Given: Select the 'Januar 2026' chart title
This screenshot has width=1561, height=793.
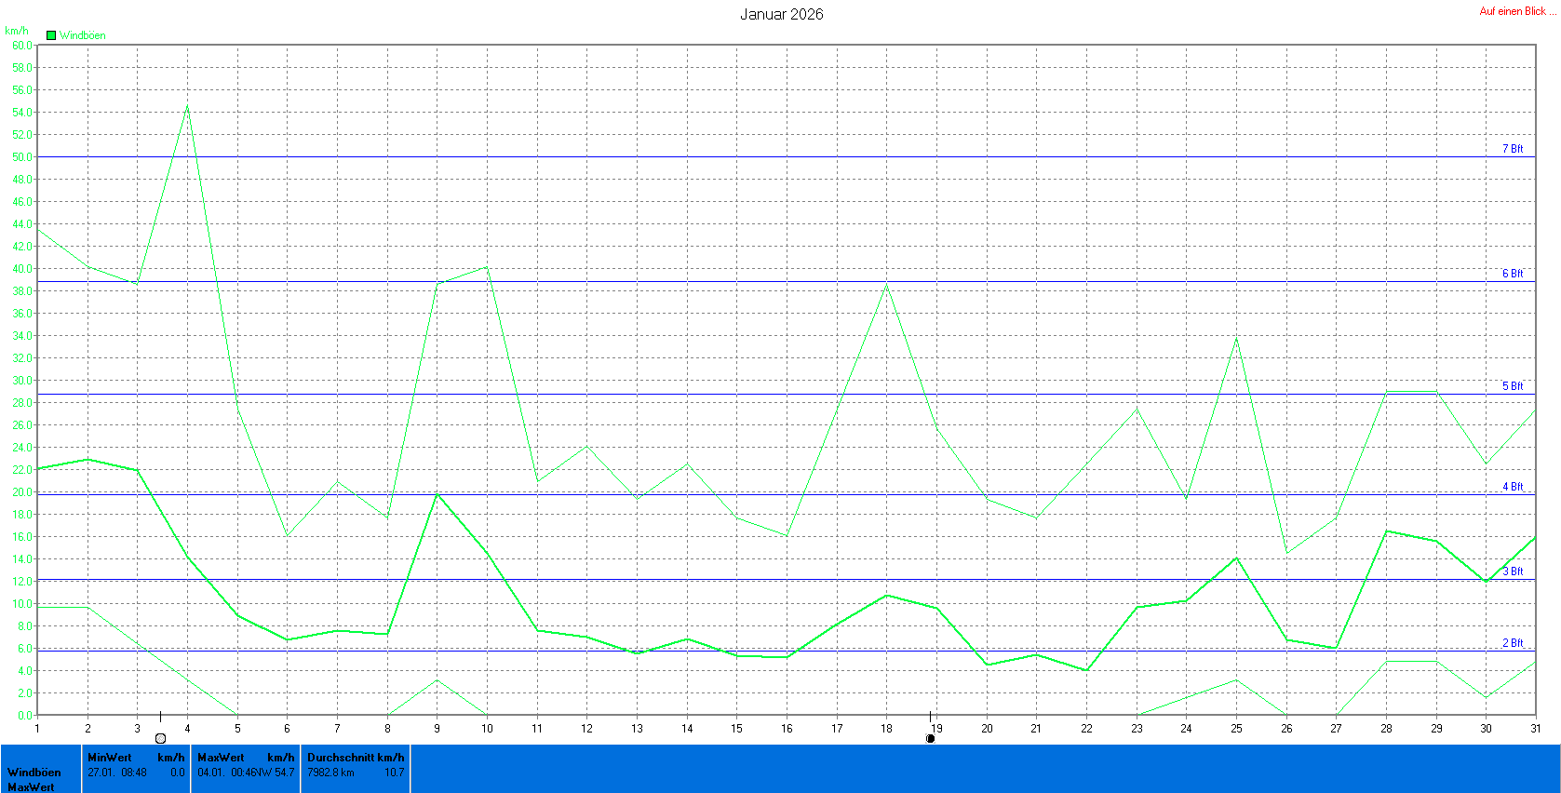Looking at the screenshot, I should click(x=781, y=14).
